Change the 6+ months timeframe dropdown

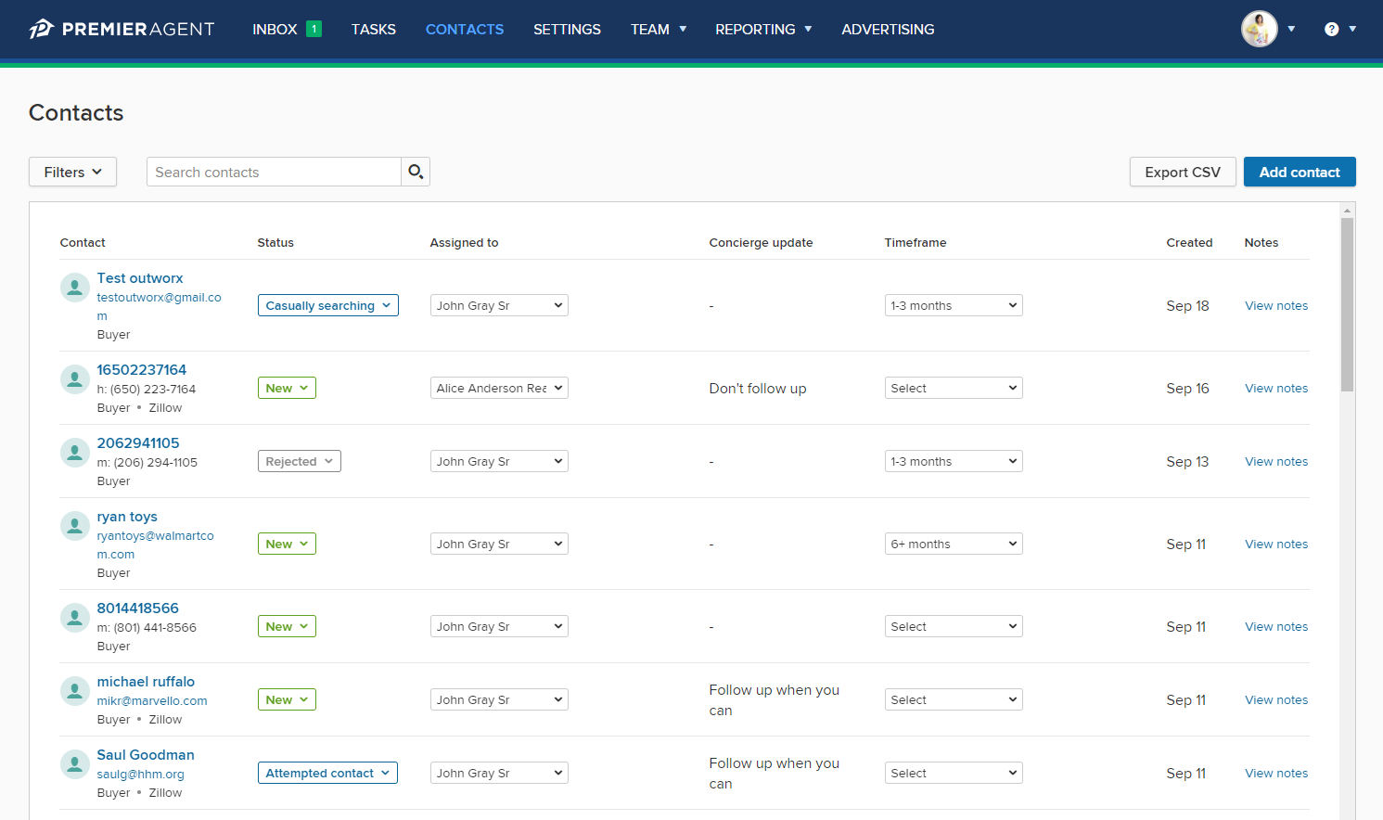pyautogui.click(x=953, y=544)
